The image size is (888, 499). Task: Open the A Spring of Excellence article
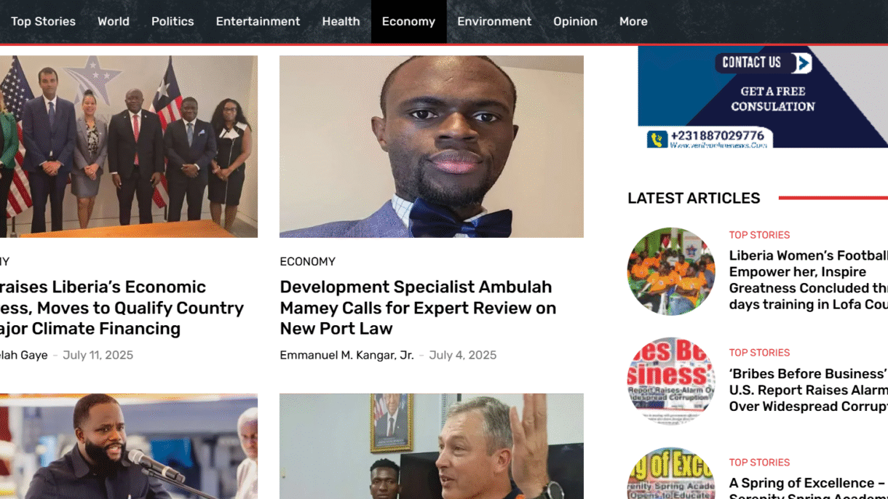point(808,488)
